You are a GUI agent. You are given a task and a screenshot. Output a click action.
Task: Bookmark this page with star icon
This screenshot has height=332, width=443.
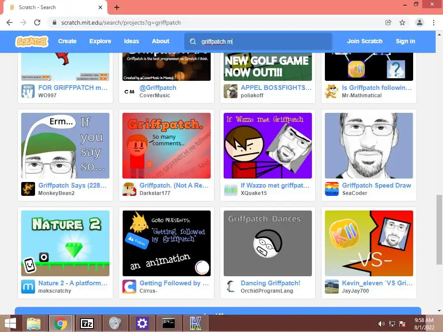click(402, 22)
